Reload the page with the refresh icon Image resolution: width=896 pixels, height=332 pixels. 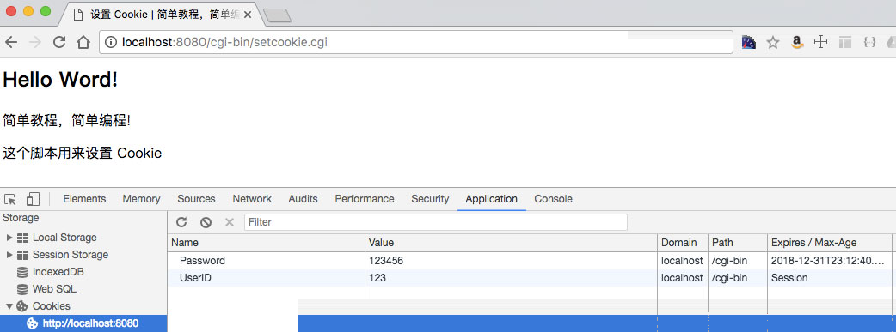[x=58, y=42]
